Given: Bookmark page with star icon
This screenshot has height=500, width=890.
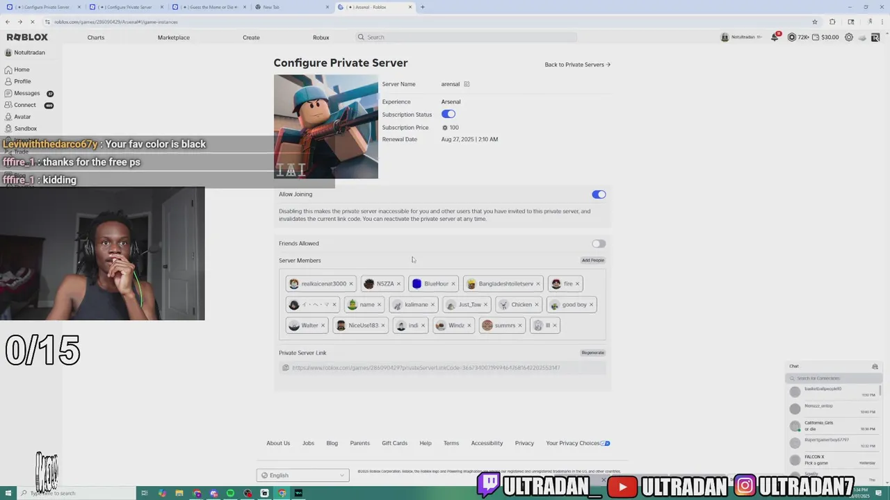Looking at the screenshot, I should tap(815, 22).
